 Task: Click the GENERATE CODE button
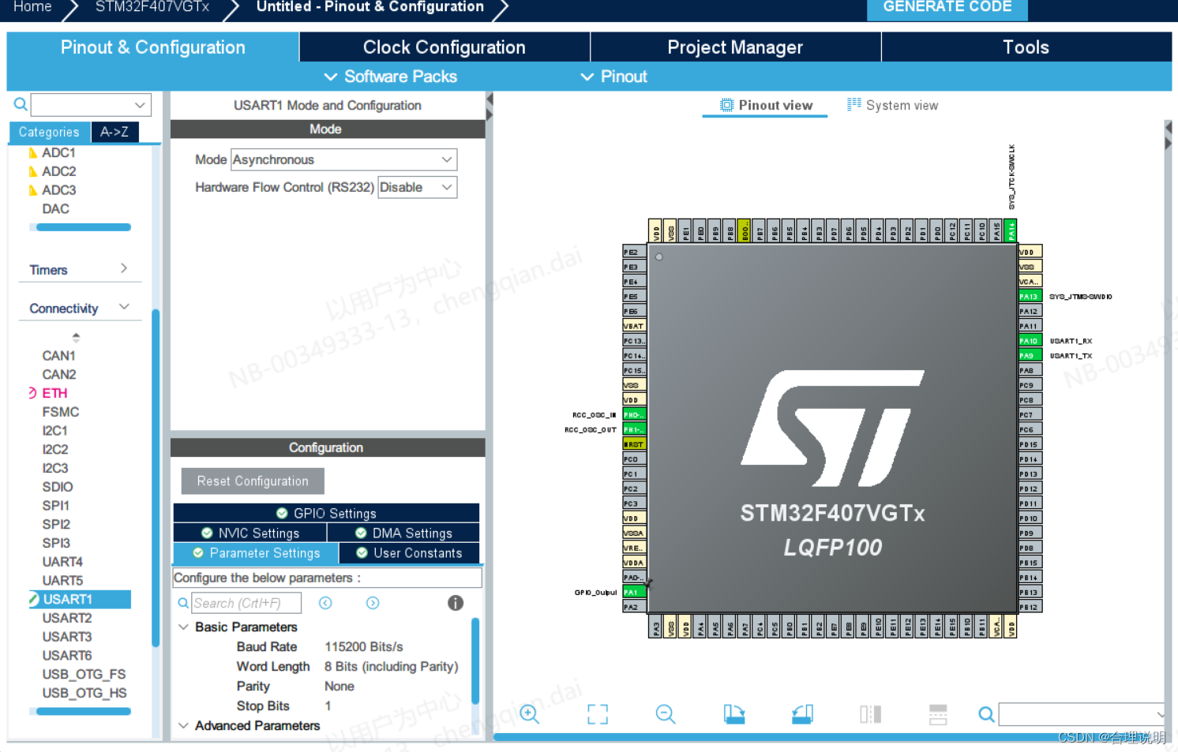click(x=947, y=7)
